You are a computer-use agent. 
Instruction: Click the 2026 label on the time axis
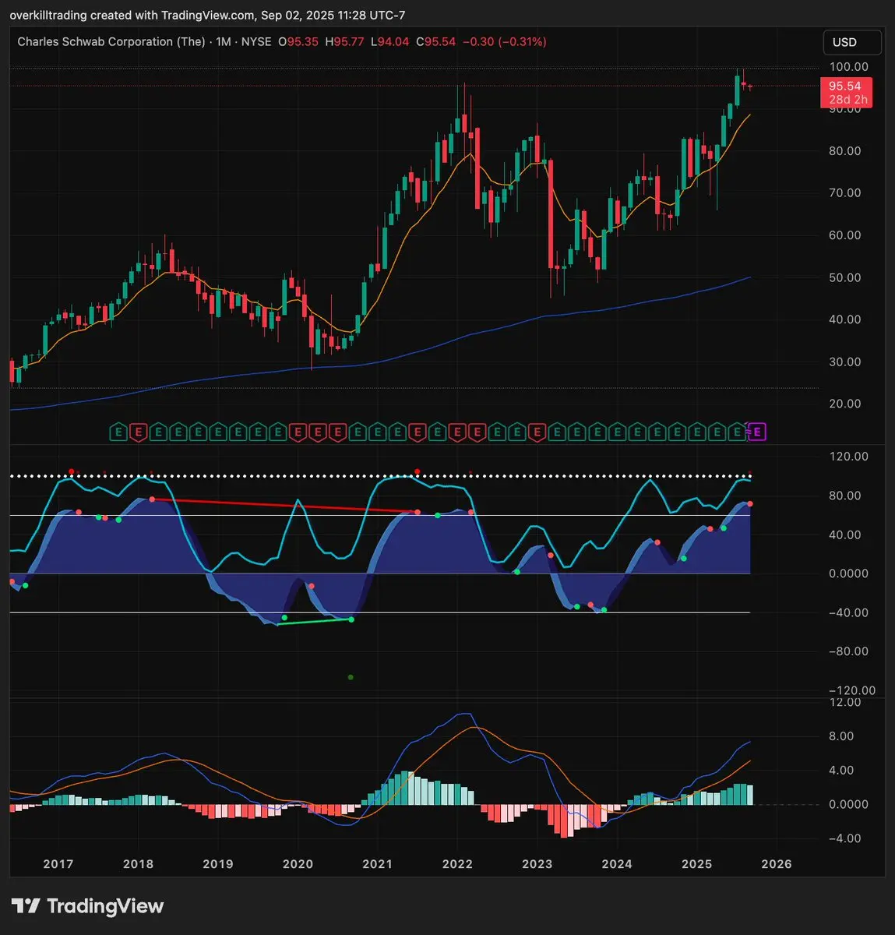(777, 864)
